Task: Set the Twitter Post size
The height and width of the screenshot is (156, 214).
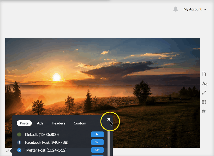Action: (97, 150)
